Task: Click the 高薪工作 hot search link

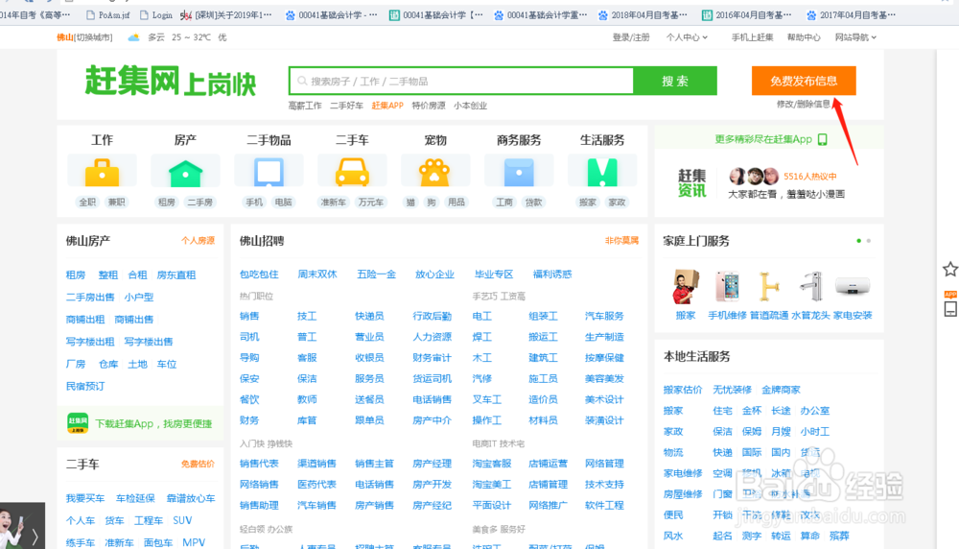Action: (x=305, y=106)
